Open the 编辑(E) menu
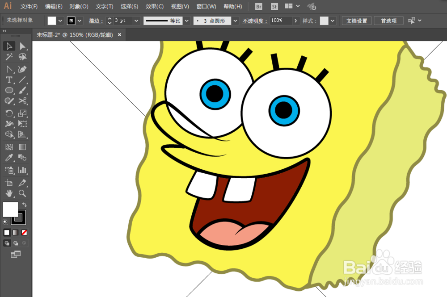Image resolution: width=447 pixels, height=297 pixels. tap(54, 7)
